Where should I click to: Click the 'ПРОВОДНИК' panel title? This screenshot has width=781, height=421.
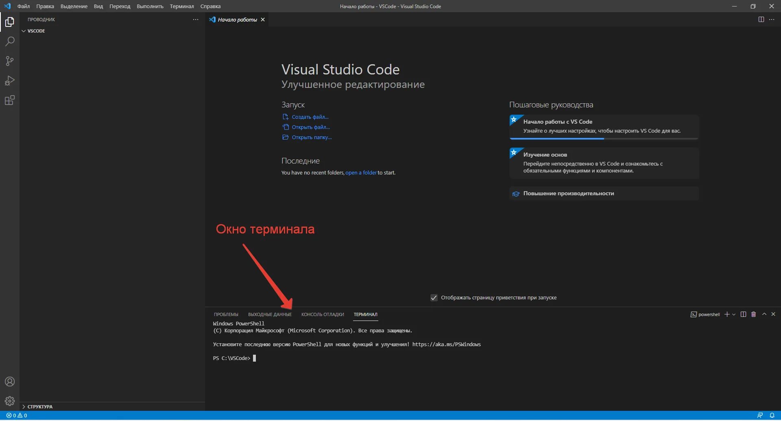tap(41, 20)
